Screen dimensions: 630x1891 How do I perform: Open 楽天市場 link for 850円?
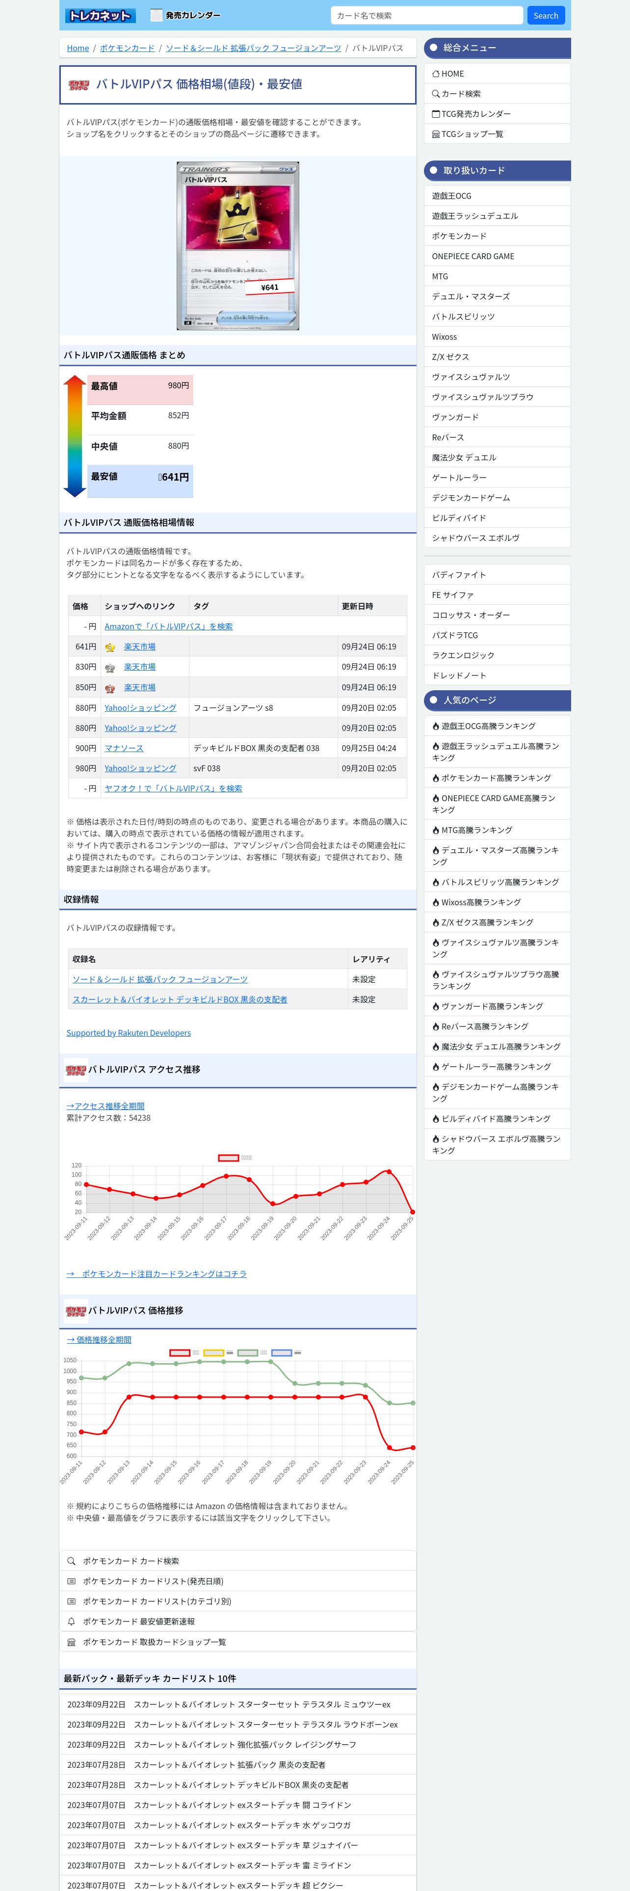click(x=139, y=688)
